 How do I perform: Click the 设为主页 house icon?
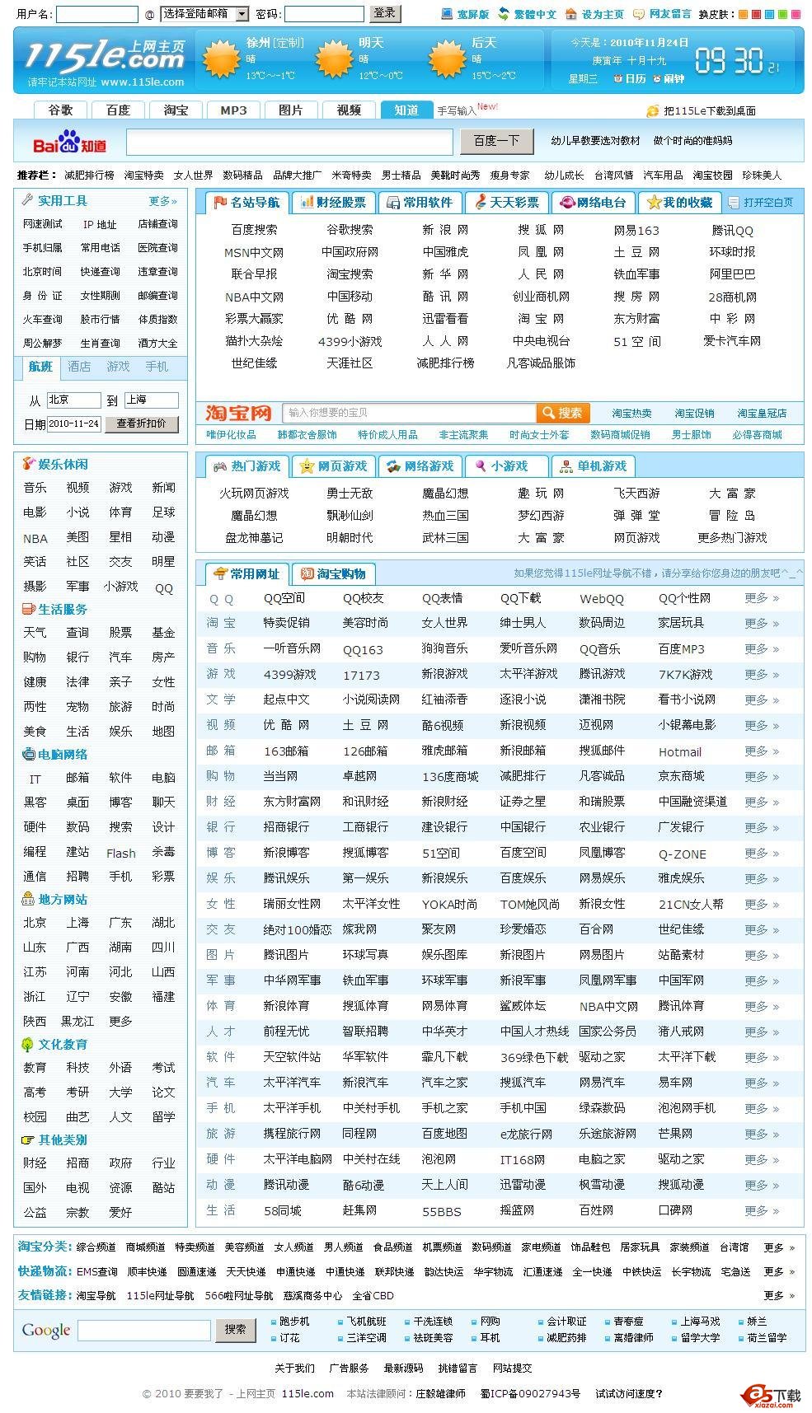pos(570,14)
